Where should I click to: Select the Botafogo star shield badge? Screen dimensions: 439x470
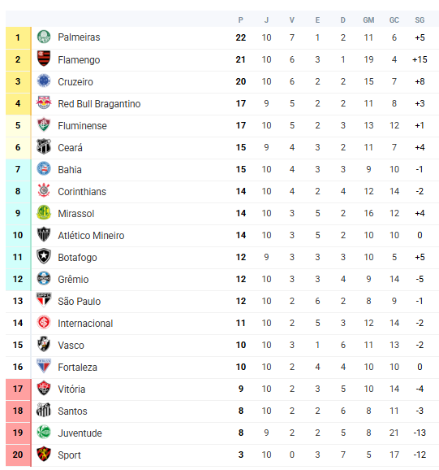[x=44, y=257]
